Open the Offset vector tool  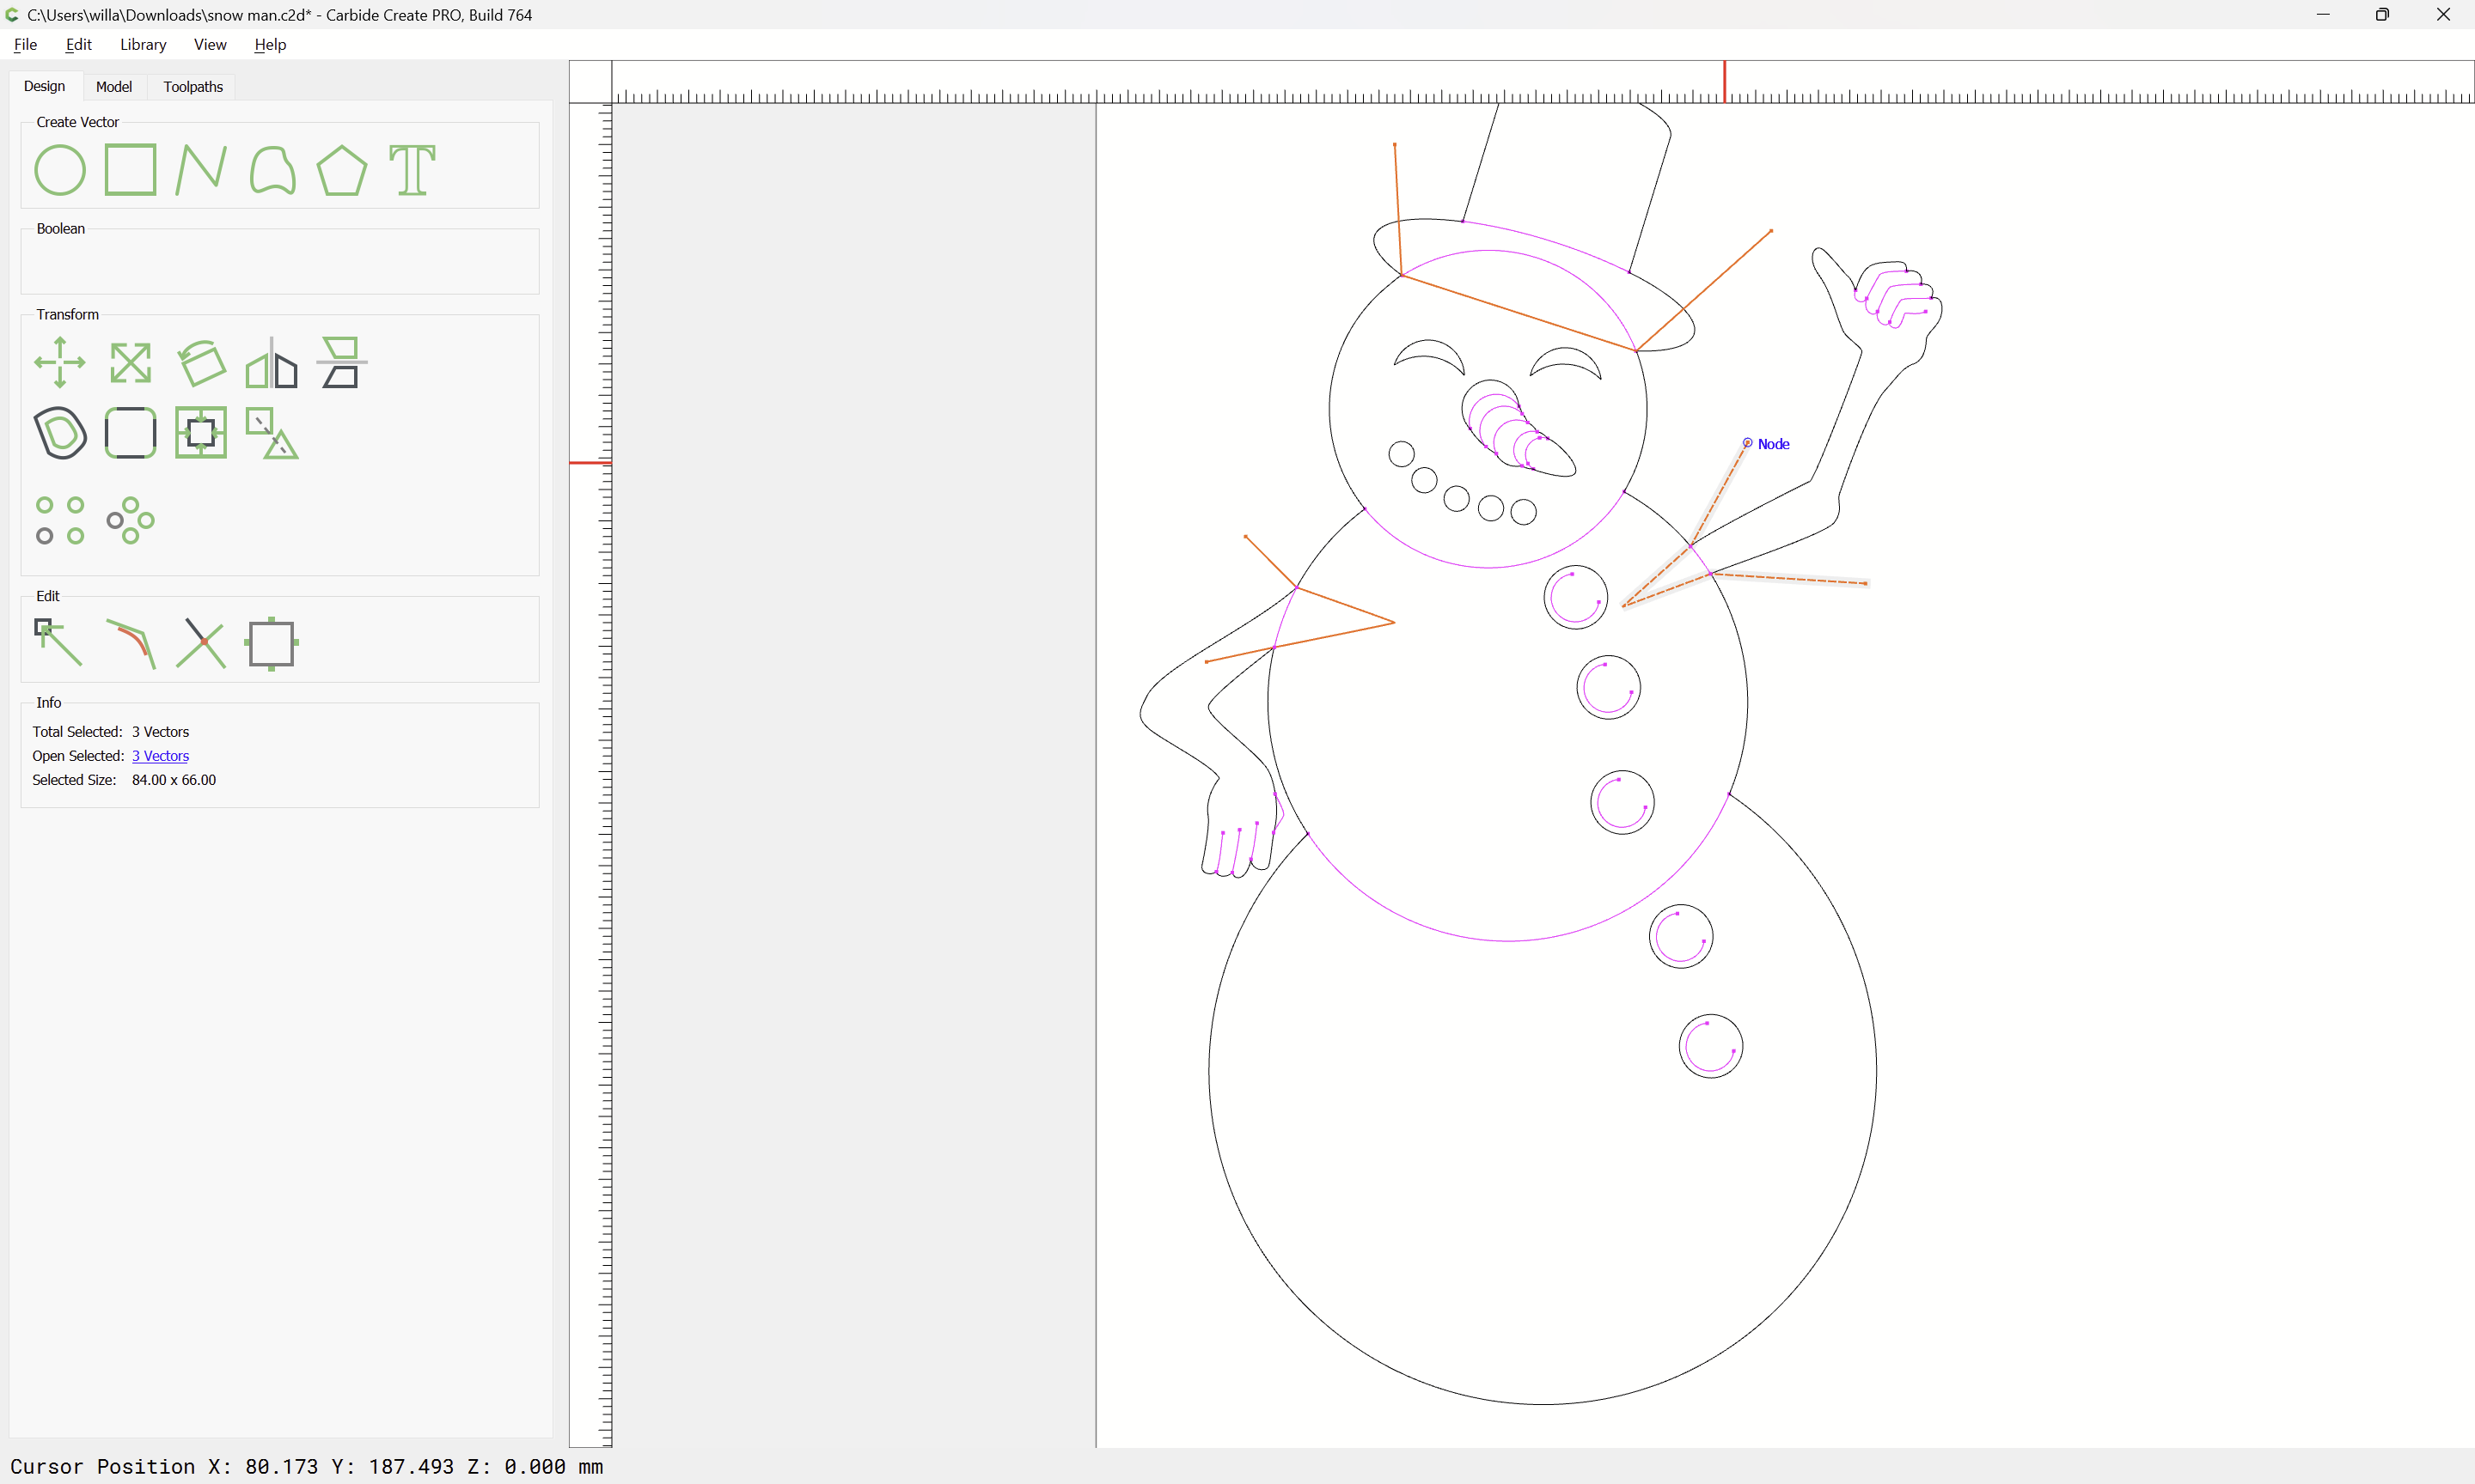coord(60,433)
